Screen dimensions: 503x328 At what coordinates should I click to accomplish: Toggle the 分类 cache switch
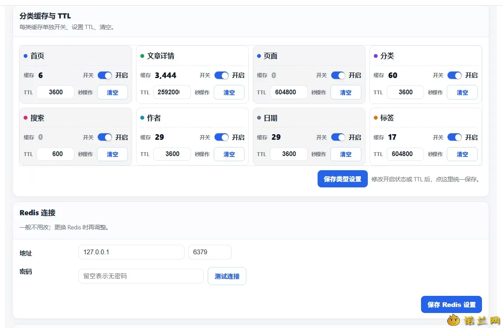point(455,75)
